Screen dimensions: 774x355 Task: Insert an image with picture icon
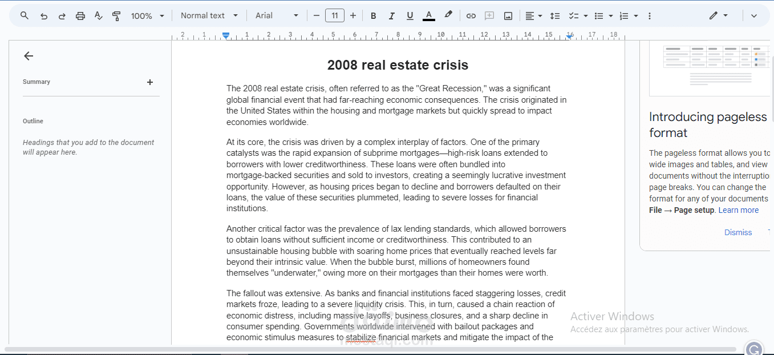click(x=508, y=16)
